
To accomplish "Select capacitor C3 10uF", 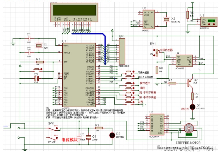I will tap(36, 78).
